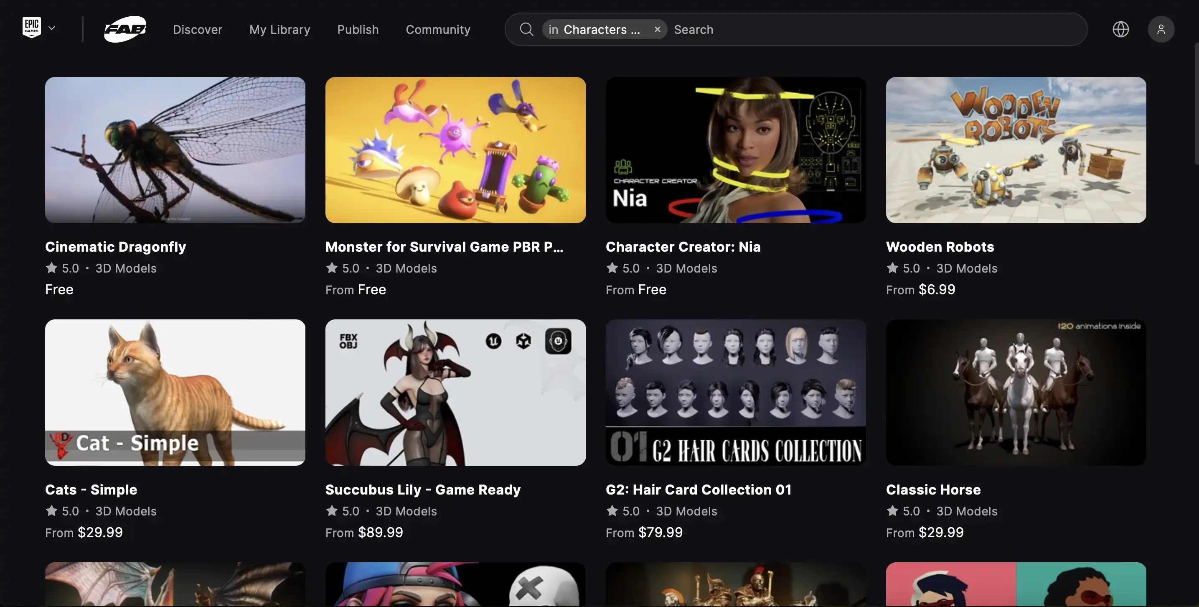This screenshot has height=607, width=1199.
Task: Open the Succubus Lily thumbnail image
Action: pos(455,392)
